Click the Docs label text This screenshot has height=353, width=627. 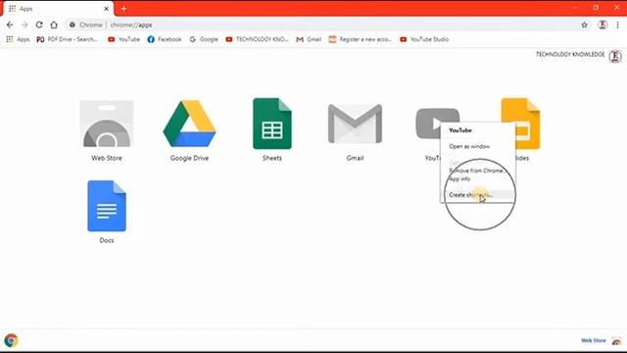point(107,240)
